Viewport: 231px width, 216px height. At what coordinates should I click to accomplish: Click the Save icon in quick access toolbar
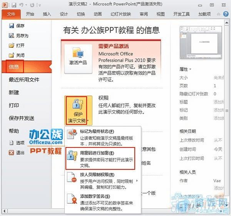[14, 5]
